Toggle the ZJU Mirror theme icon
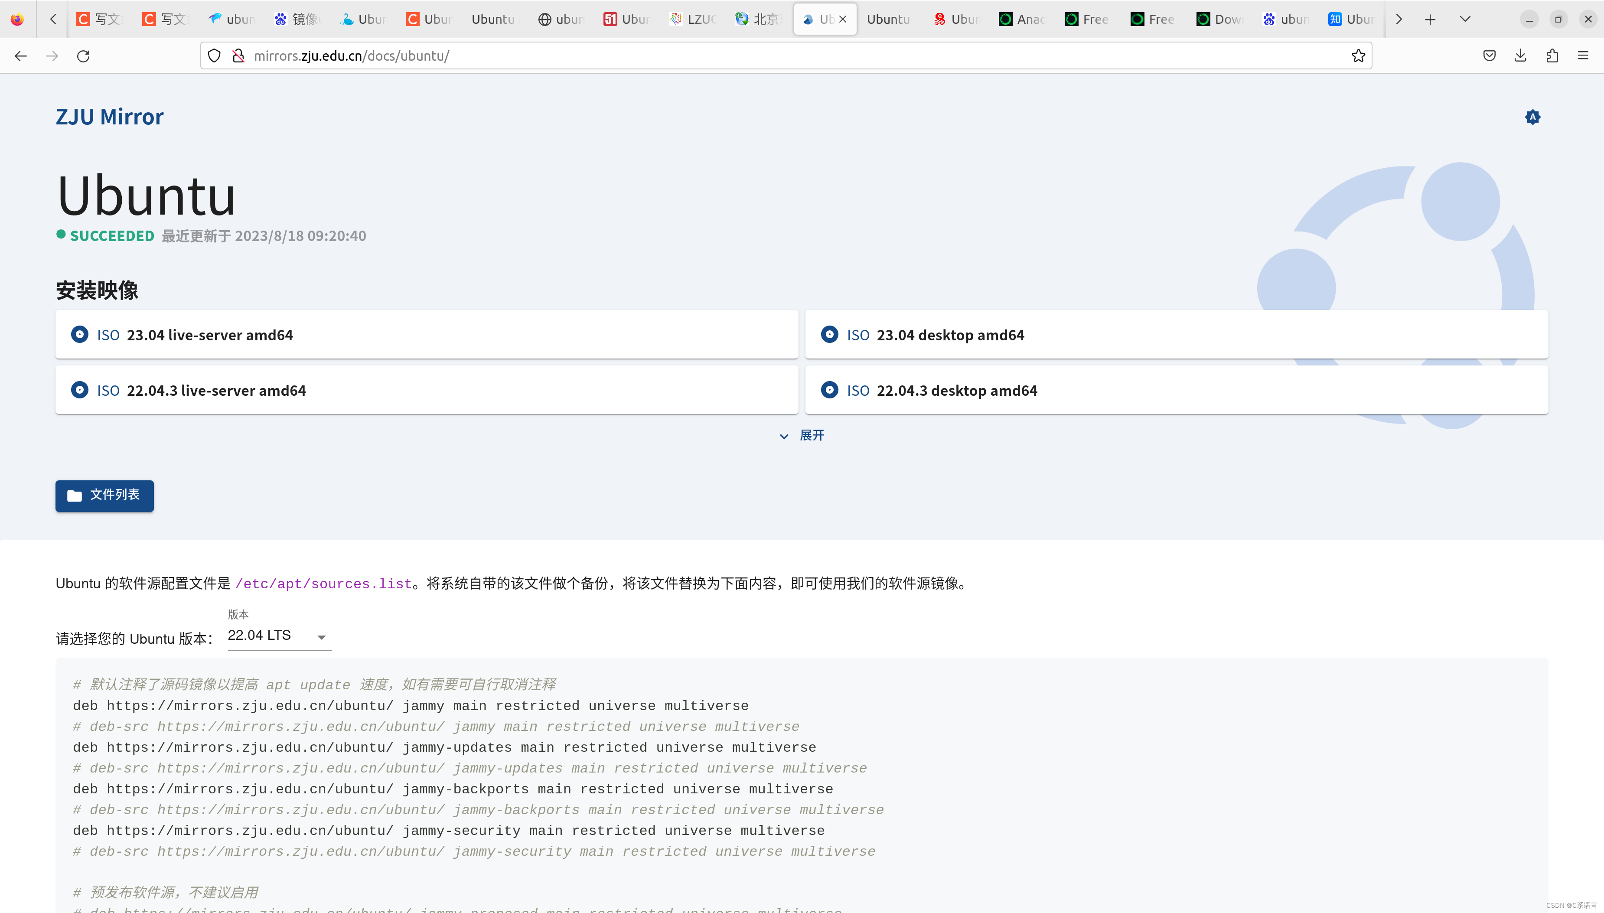Screen dimensions: 1604x913 coord(1532,117)
